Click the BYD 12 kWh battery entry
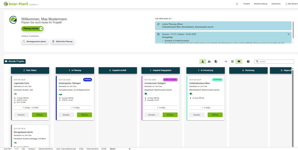Viewport: 298px width, 150px height. pos(21,102)
